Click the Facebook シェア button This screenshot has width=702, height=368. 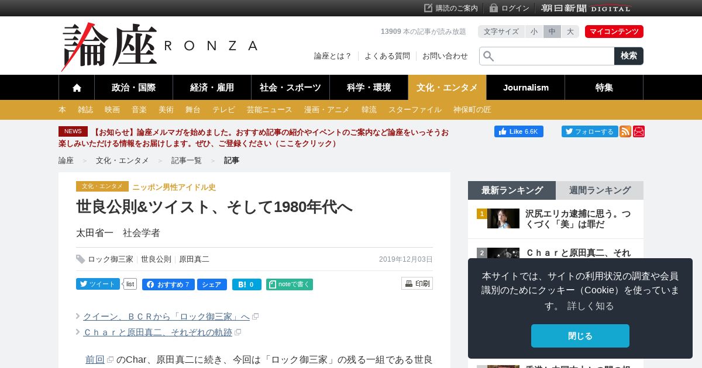pos(212,284)
